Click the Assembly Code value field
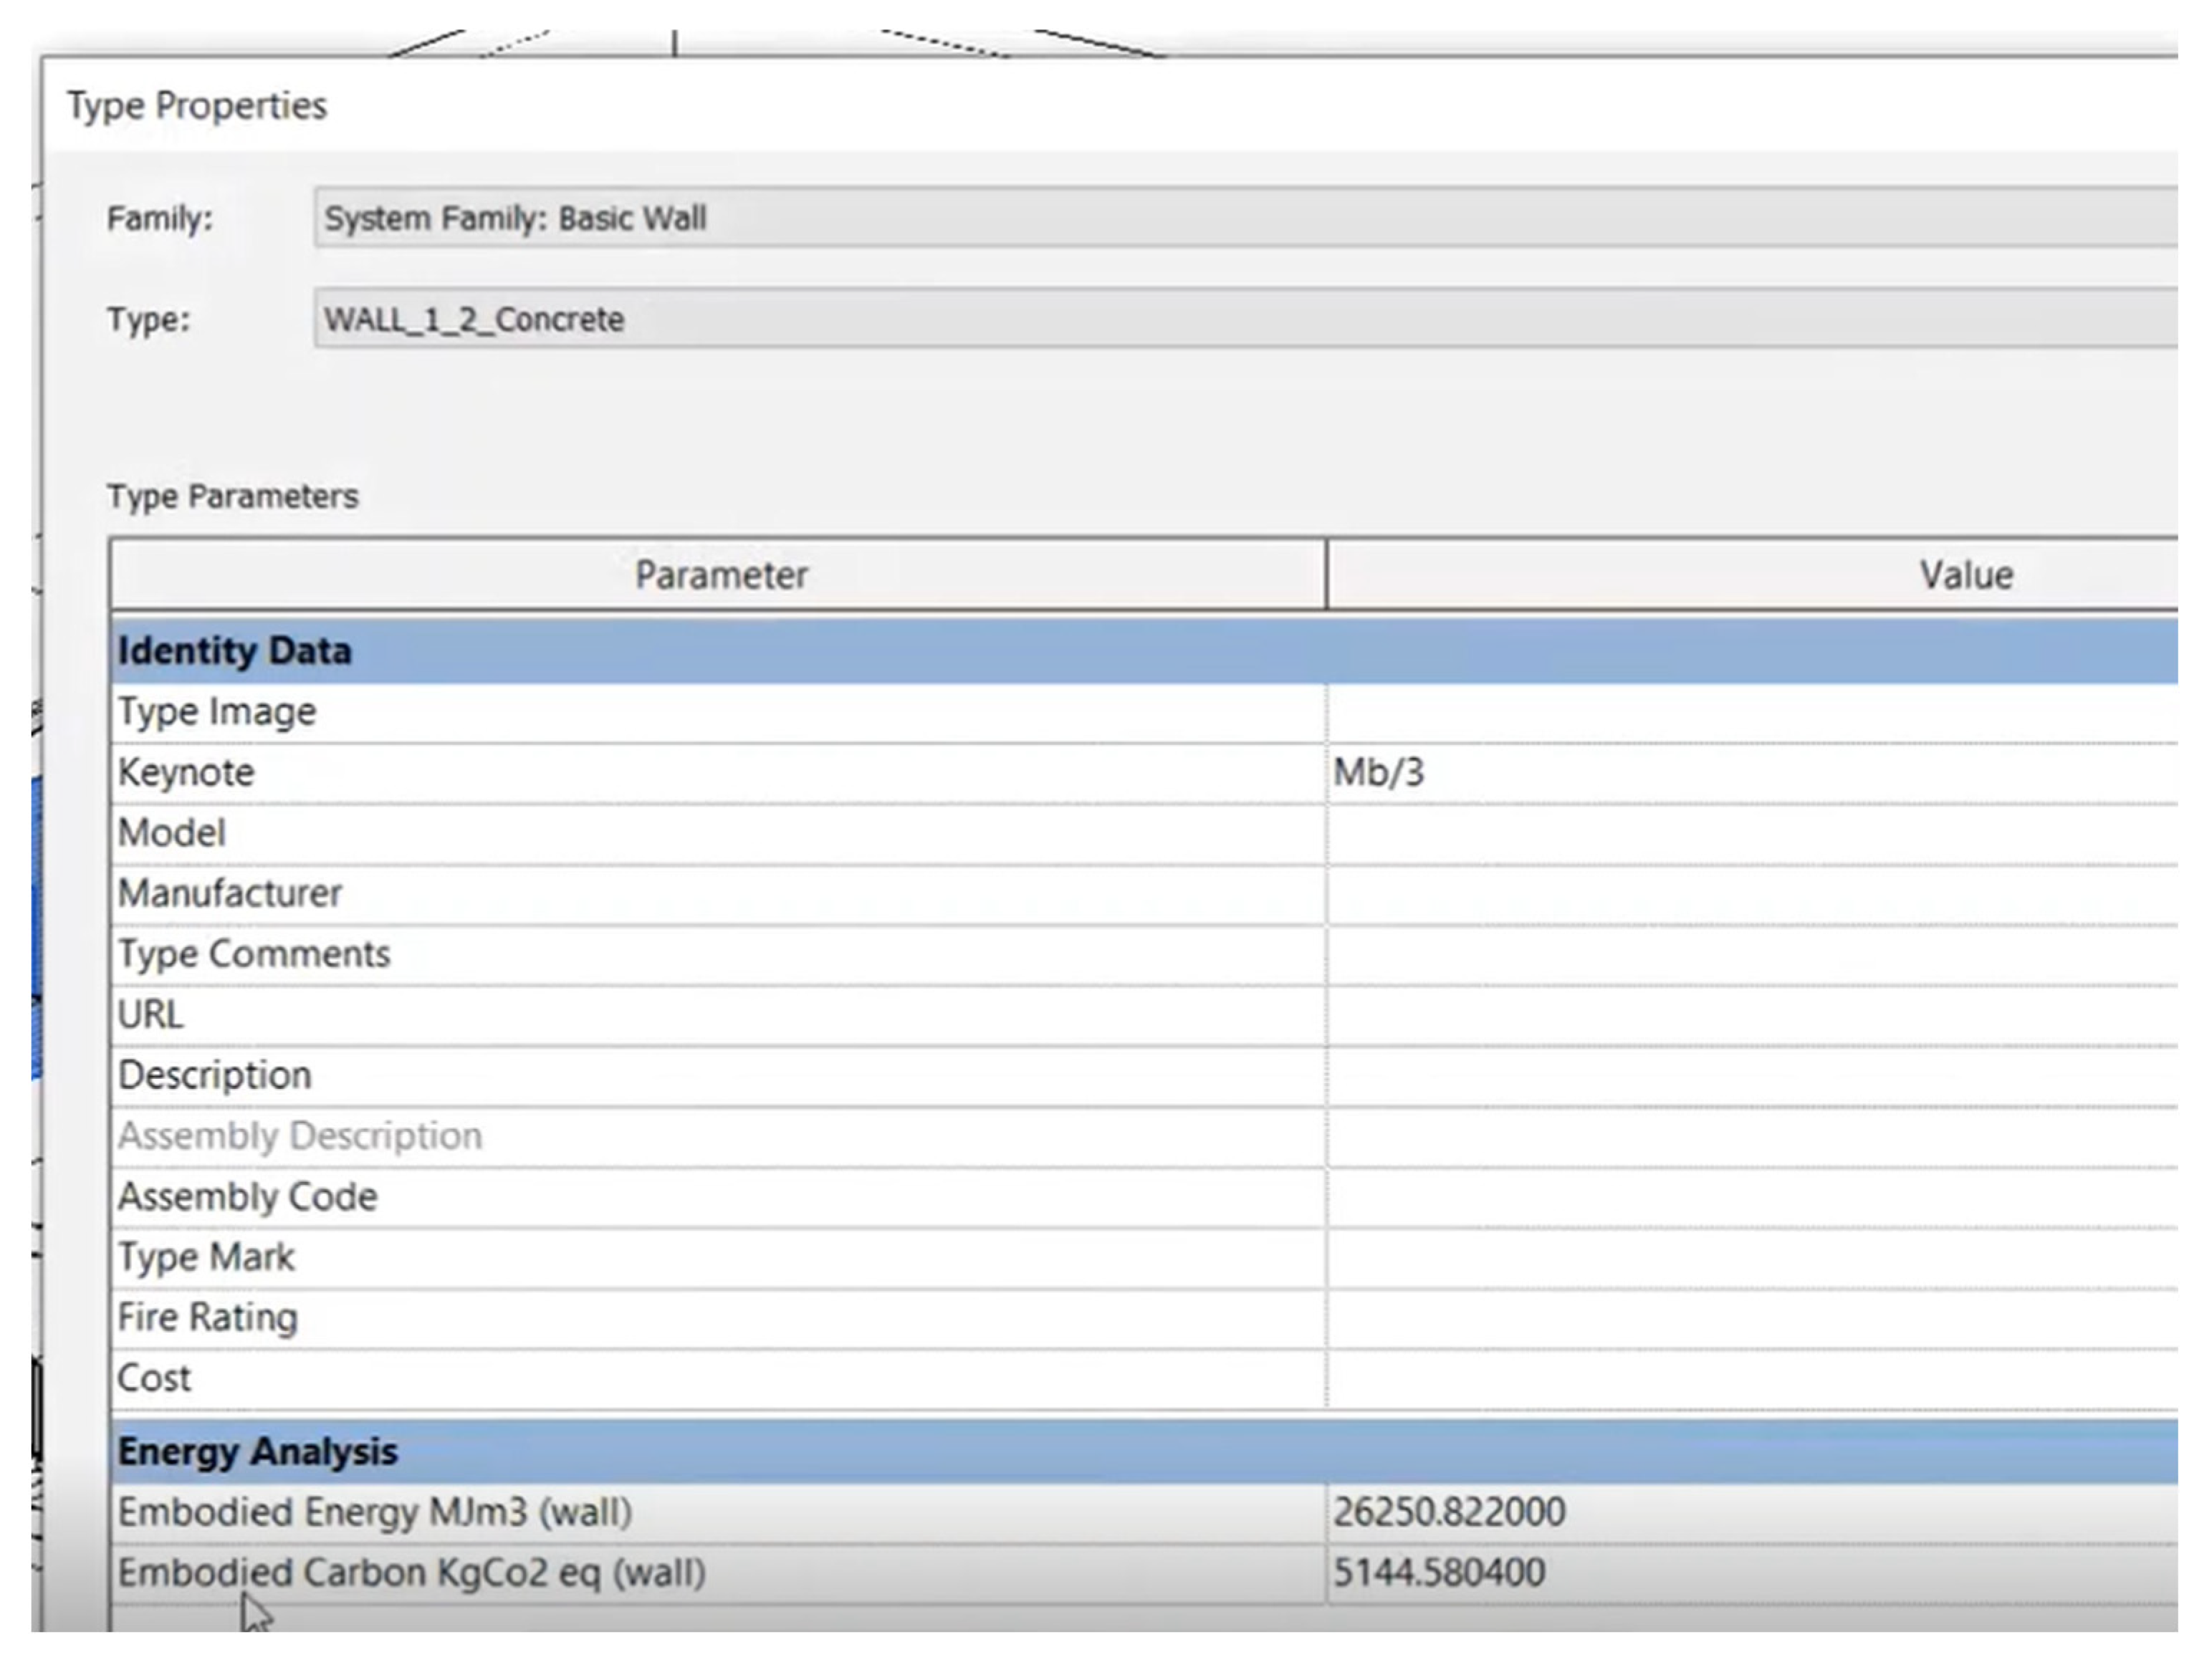The width and height of the screenshot is (2212, 1657). pos(1750,1196)
